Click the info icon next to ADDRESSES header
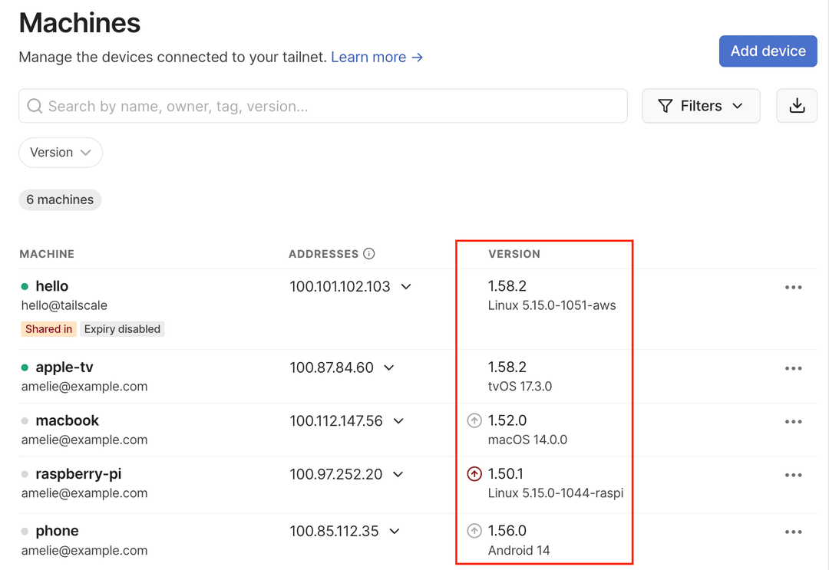This screenshot has width=829, height=570. click(369, 253)
